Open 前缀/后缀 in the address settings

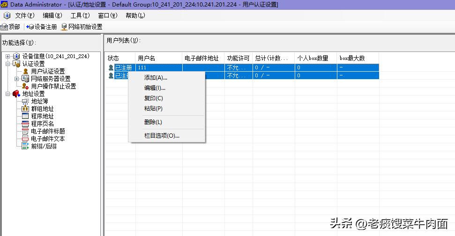(44, 146)
